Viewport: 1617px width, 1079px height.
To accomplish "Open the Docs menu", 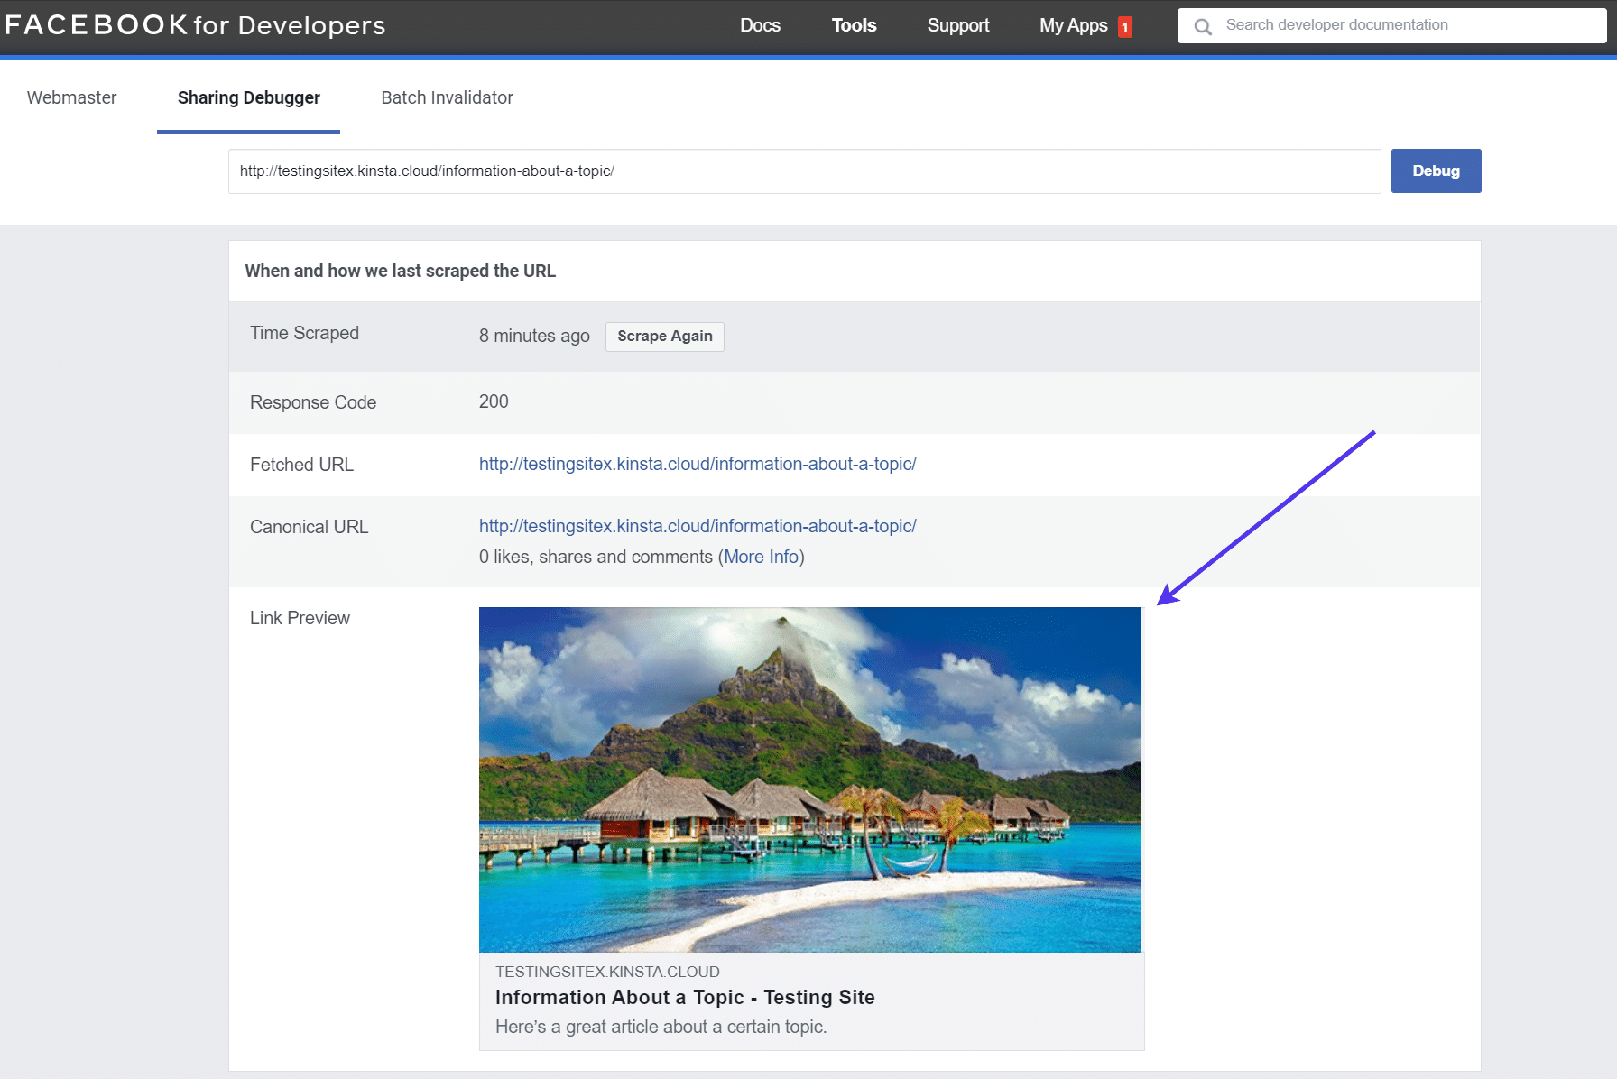I will [760, 25].
